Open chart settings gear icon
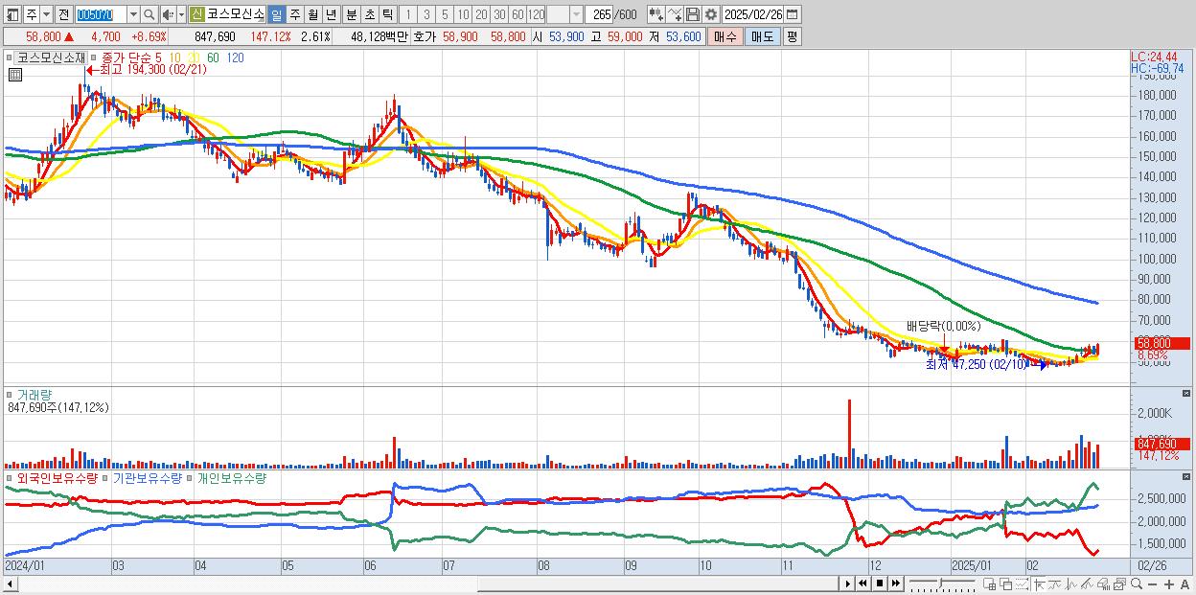1196x595 pixels. pos(710,14)
